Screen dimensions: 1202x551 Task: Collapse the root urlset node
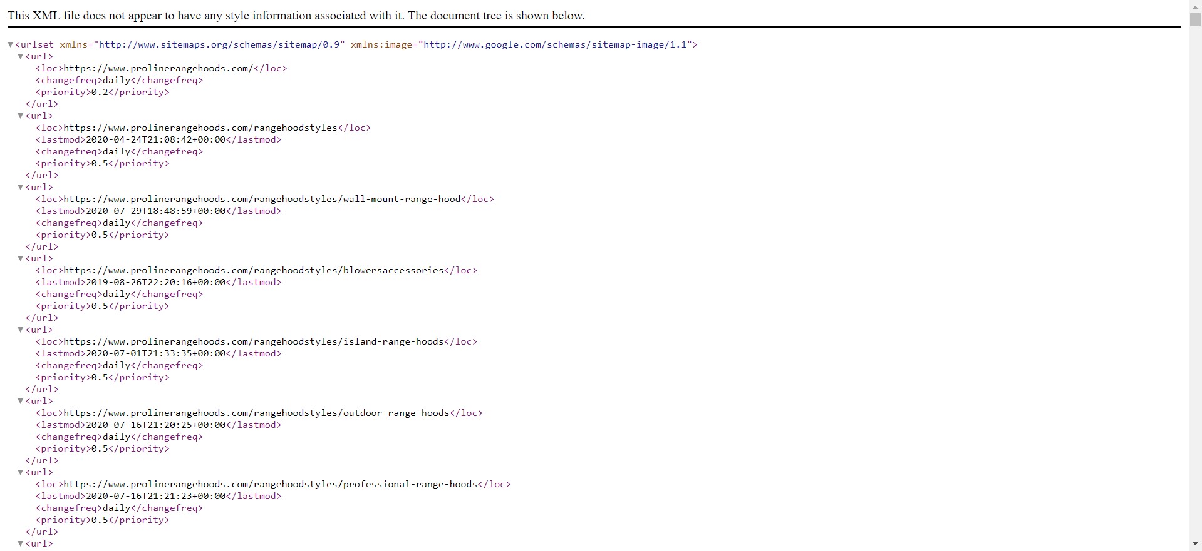[11, 44]
